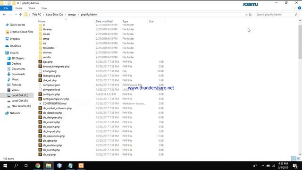Viewport: 302px width, 170px height.
Task: Select db_operations.php file
Action: [54, 136]
